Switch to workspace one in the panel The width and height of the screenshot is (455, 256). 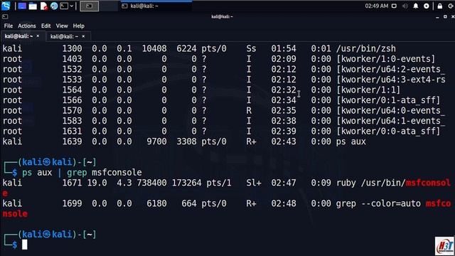coord(89,6)
